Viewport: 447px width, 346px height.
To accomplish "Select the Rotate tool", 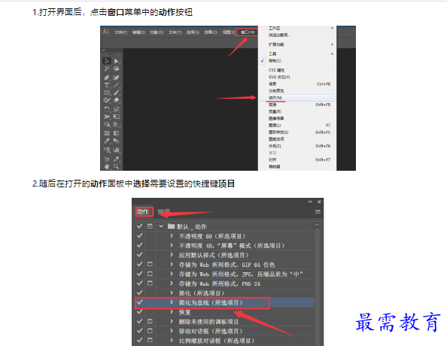I will [107, 109].
